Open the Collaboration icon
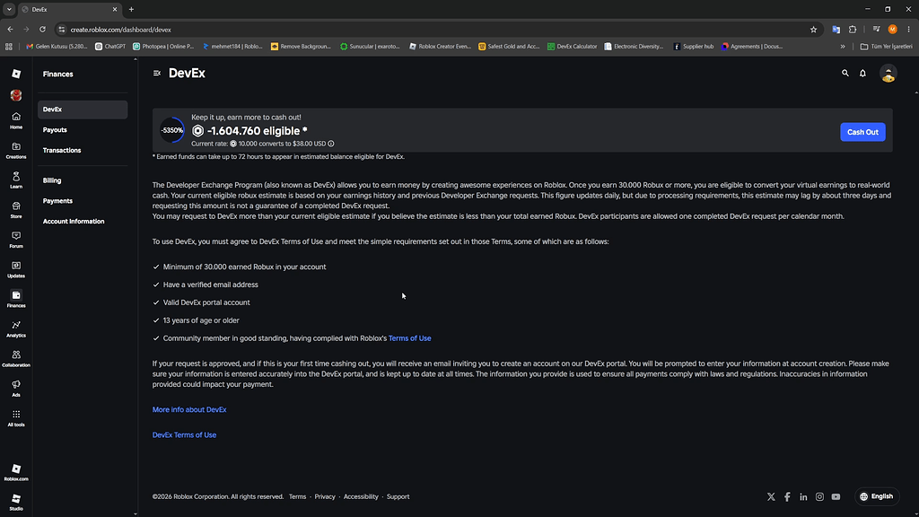The height and width of the screenshot is (517, 919). [16, 359]
